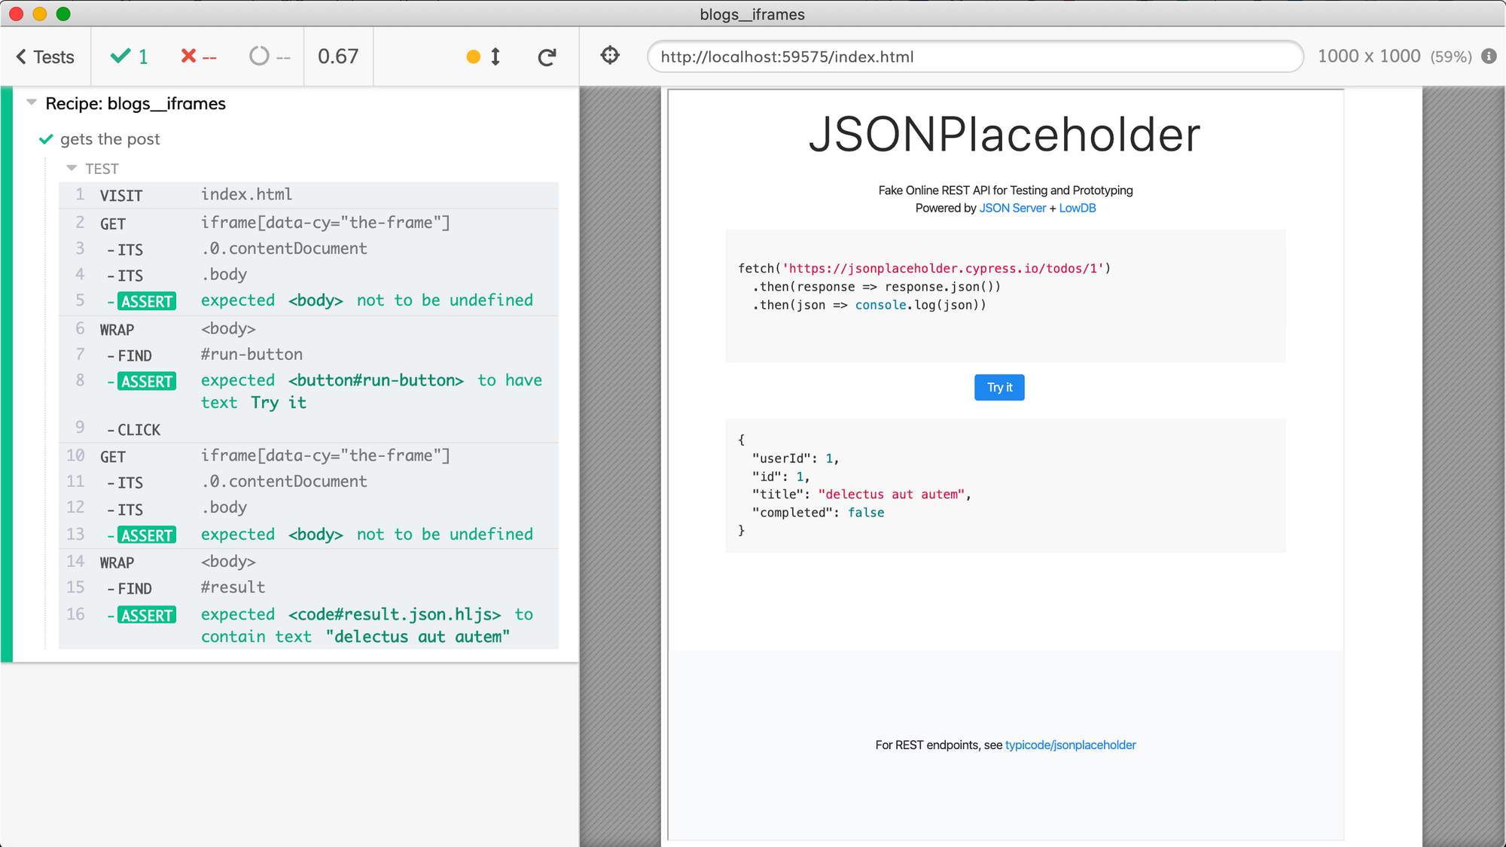The height and width of the screenshot is (847, 1506).
Task: Click the passed tests green checkmark counter
Action: (130, 56)
